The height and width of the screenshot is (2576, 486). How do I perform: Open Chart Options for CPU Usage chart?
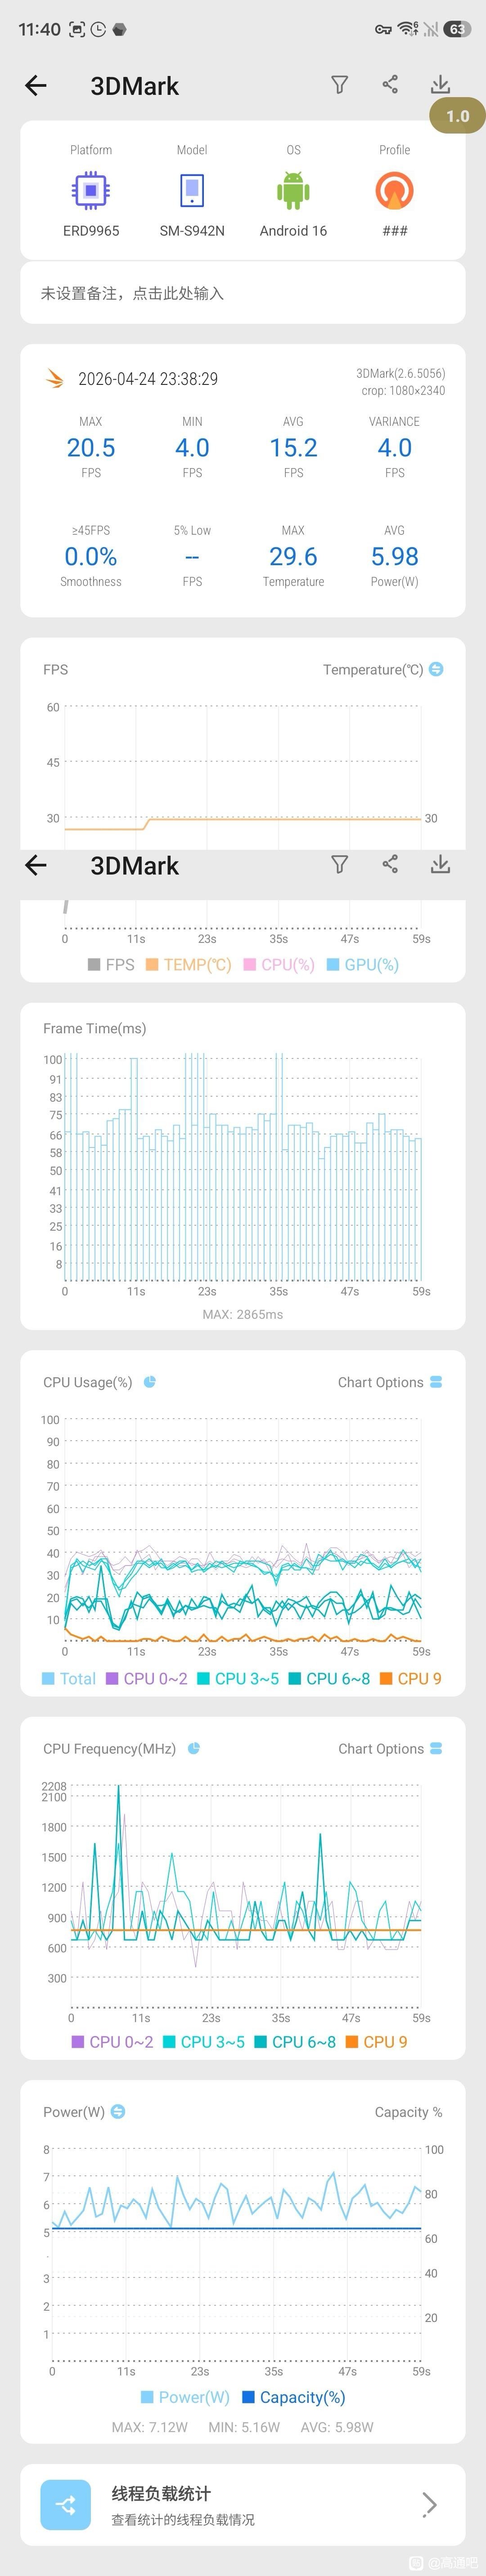[390, 1382]
